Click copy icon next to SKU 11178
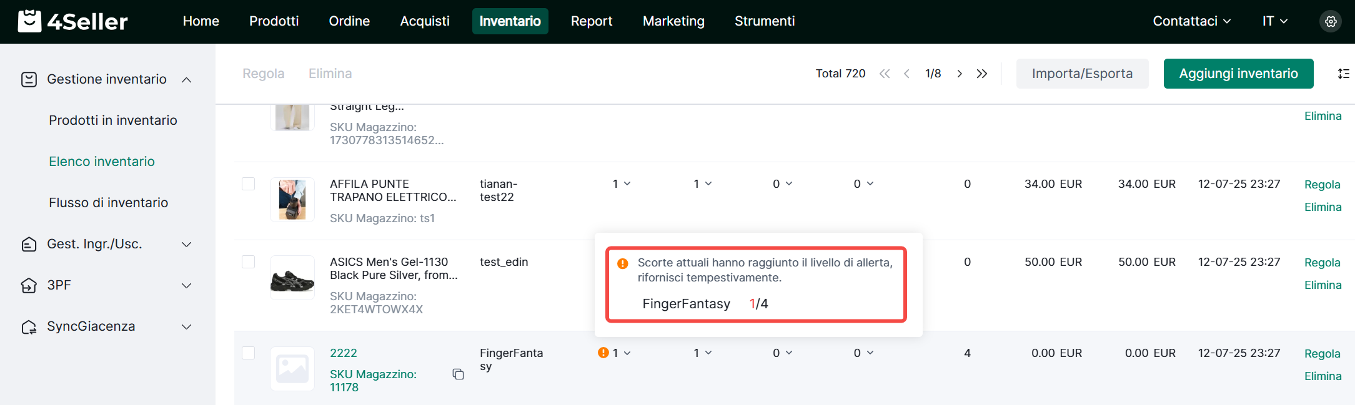 pyautogui.click(x=458, y=374)
